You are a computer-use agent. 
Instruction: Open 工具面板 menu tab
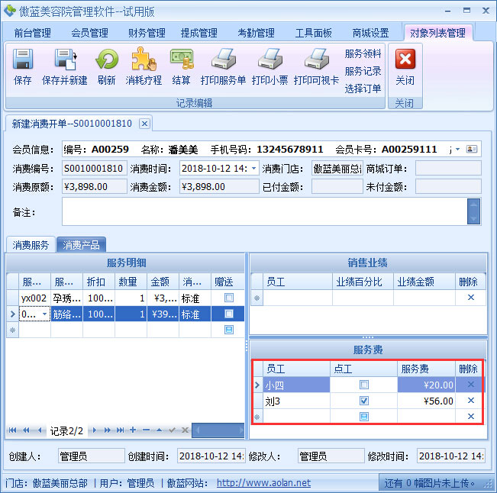point(313,33)
